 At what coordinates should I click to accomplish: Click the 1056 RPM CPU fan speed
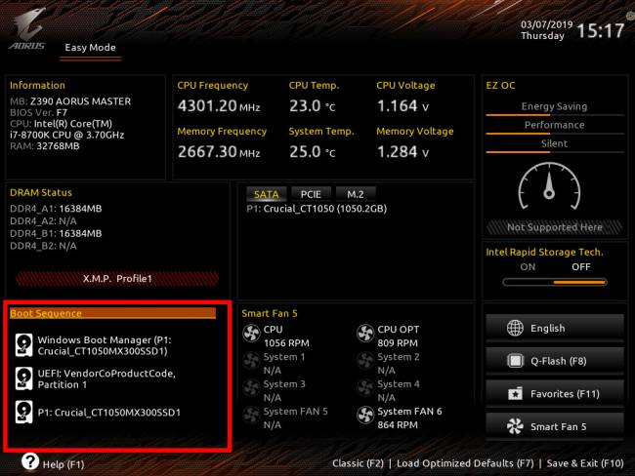[x=286, y=343]
